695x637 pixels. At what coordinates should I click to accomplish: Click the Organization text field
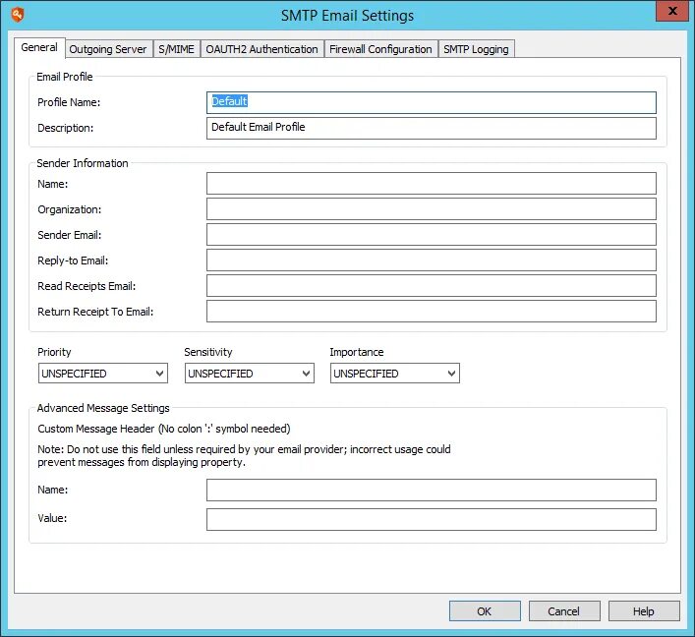point(432,209)
